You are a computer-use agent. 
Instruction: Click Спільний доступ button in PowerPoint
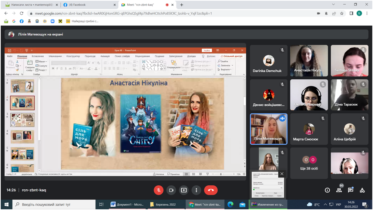[232, 56]
